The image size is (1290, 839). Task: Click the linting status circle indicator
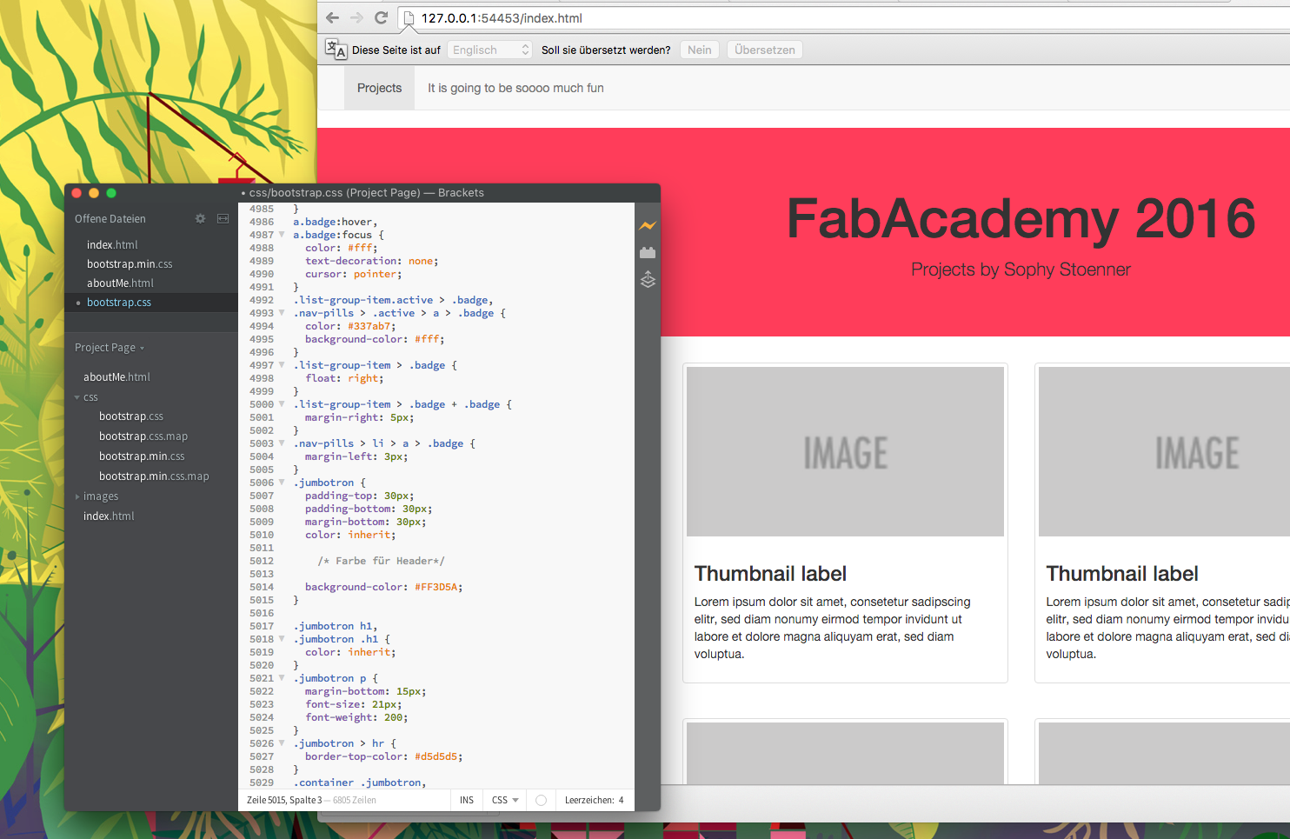541,800
